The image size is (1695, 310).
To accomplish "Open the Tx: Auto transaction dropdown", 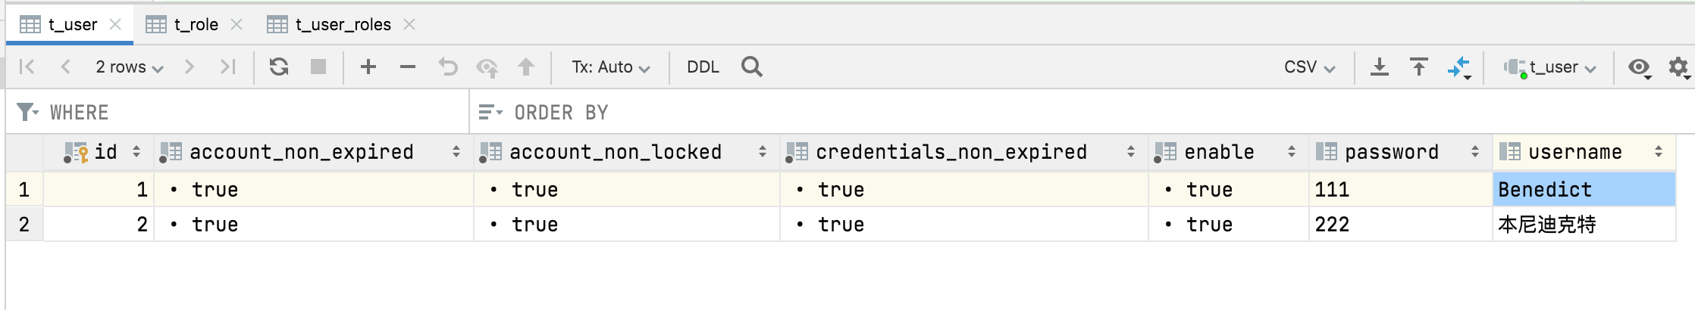I will tap(610, 67).
